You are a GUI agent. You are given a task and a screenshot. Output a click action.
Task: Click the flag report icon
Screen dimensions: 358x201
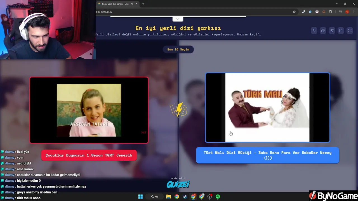341,31
